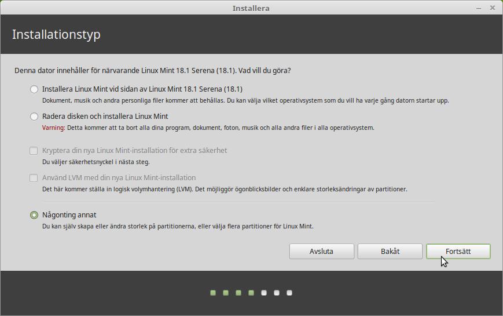Viewport: 503px width, 316px height.
Task: Click the last white progress dot
Action: coord(289,293)
